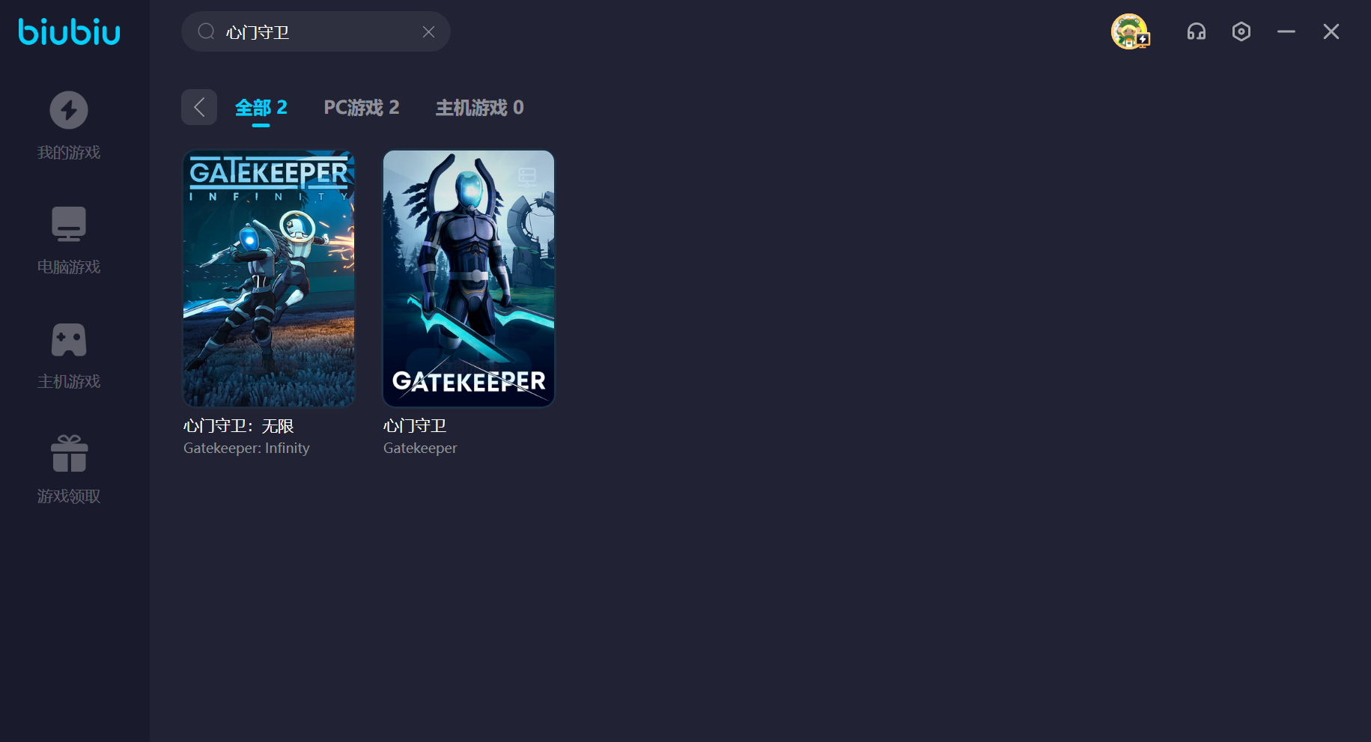
Task: Click the 我的游戏 sidebar label
Action: click(x=69, y=153)
